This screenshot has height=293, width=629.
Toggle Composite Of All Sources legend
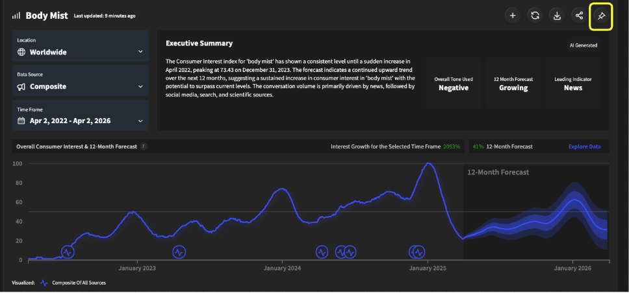pos(73,283)
